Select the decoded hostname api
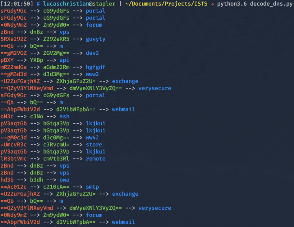294x227 pixels. [x=64, y=60]
